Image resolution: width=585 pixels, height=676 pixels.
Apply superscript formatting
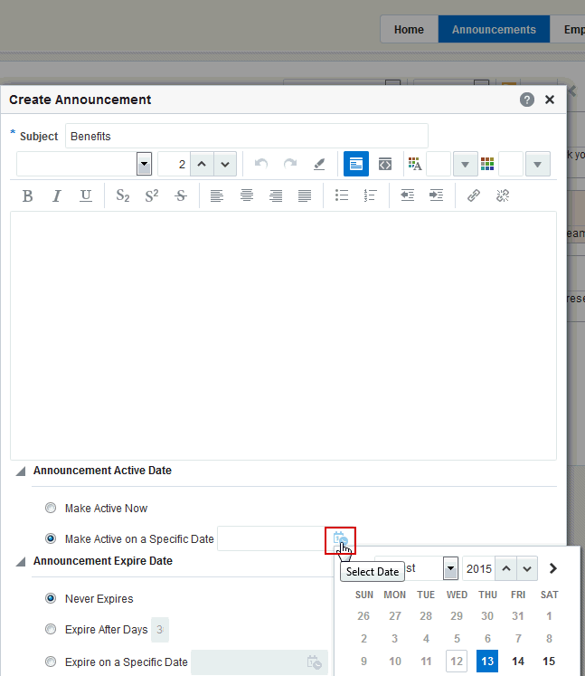152,195
